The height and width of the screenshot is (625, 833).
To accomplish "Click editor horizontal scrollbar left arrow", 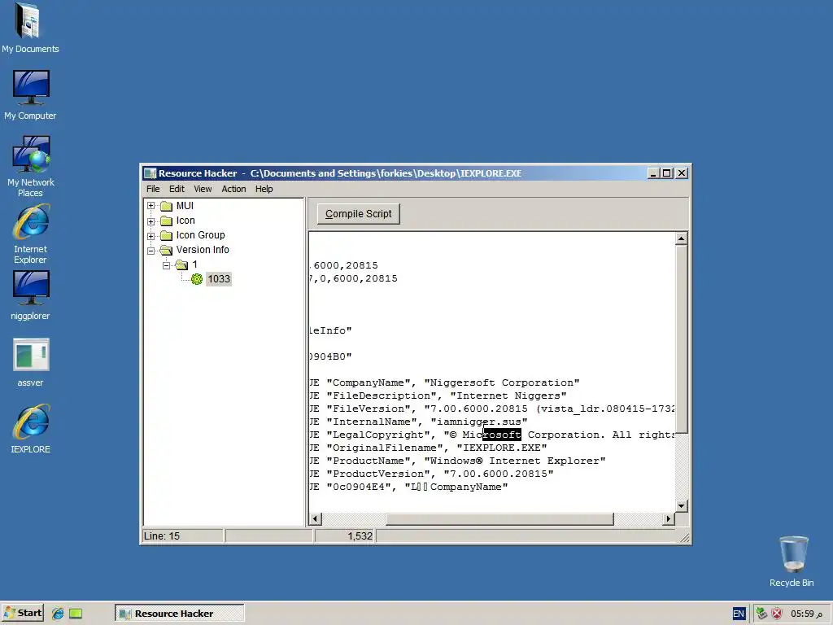I will (316, 518).
